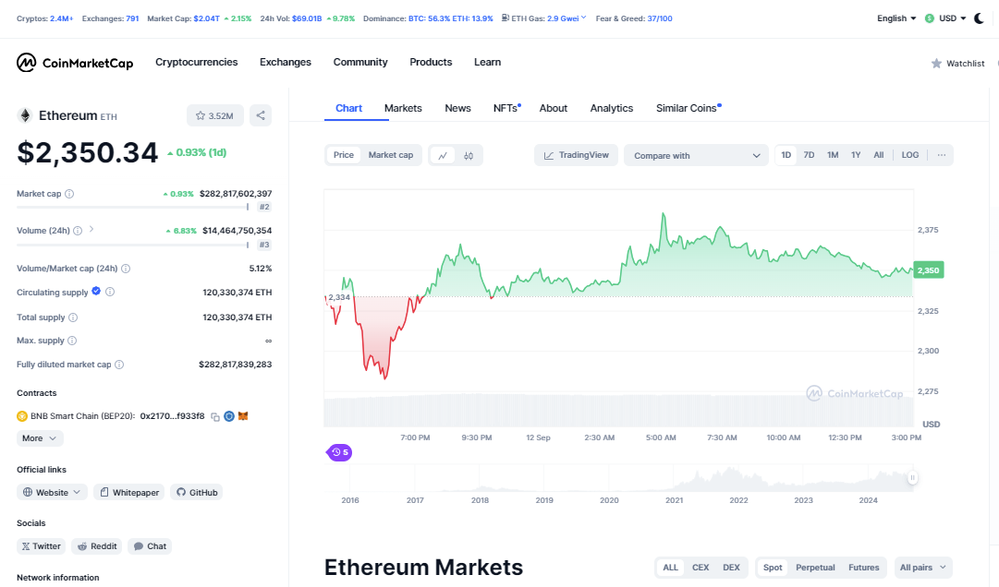Select the 7D time range
Screen dimensions: 999x587
pyautogui.click(x=809, y=155)
